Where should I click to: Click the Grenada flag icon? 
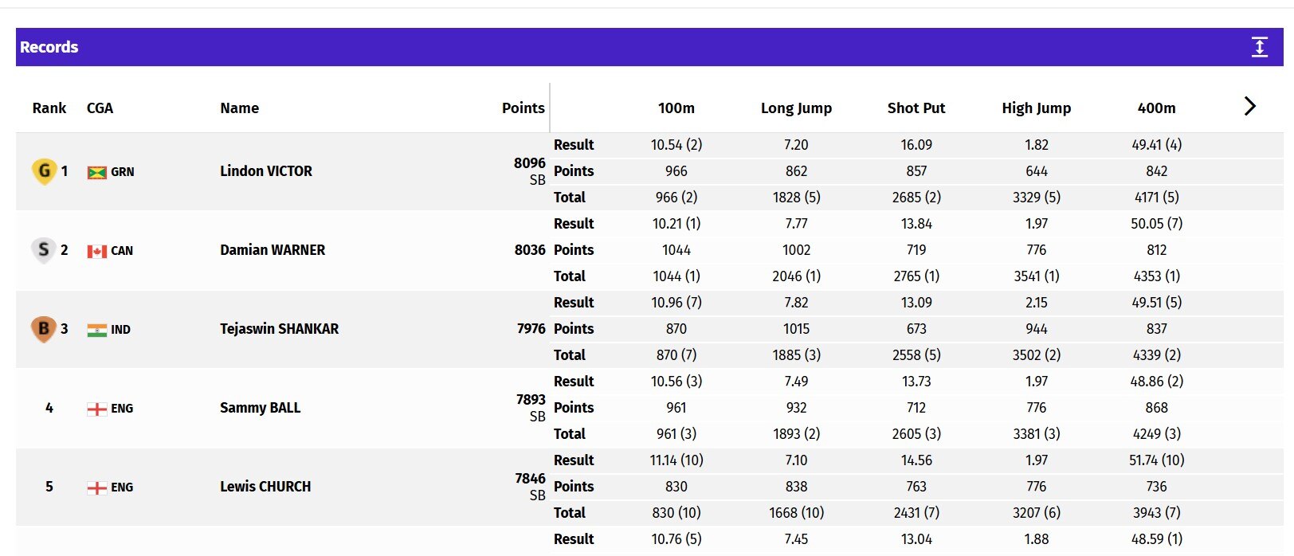[96, 172]
